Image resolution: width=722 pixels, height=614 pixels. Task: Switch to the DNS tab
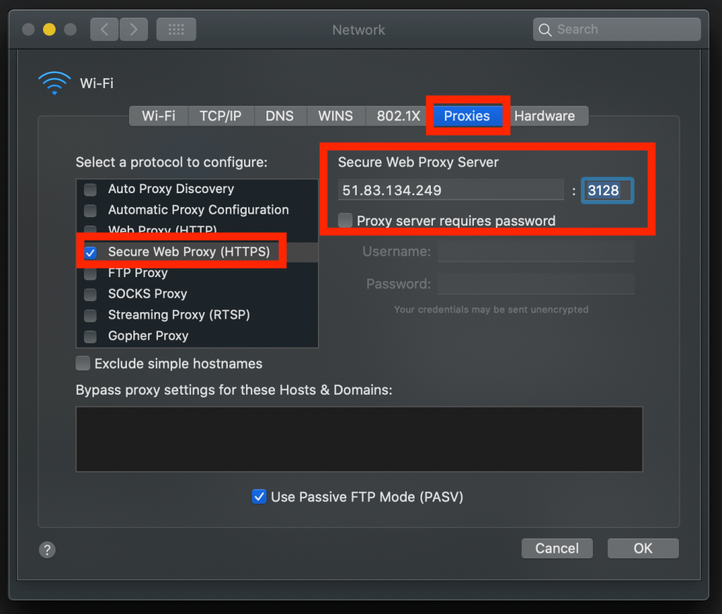(279, 116)
